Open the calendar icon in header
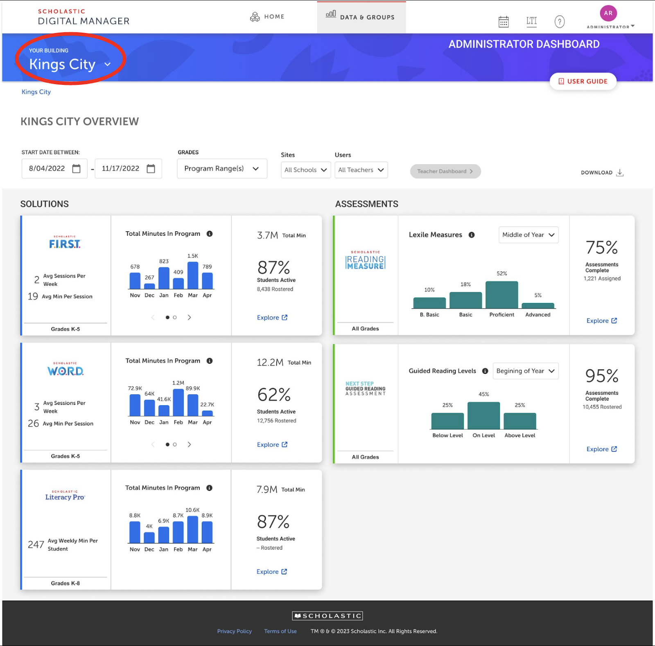Screen dimensions: 655x646 click(504, 22)
